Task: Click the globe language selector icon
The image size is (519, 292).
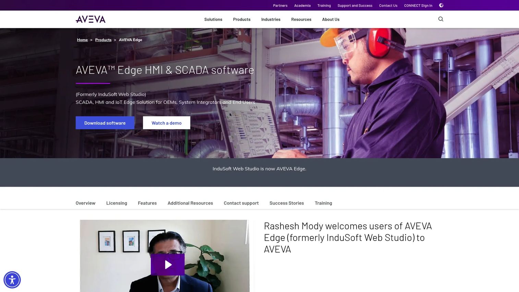Action: click(x=441, y=5)
